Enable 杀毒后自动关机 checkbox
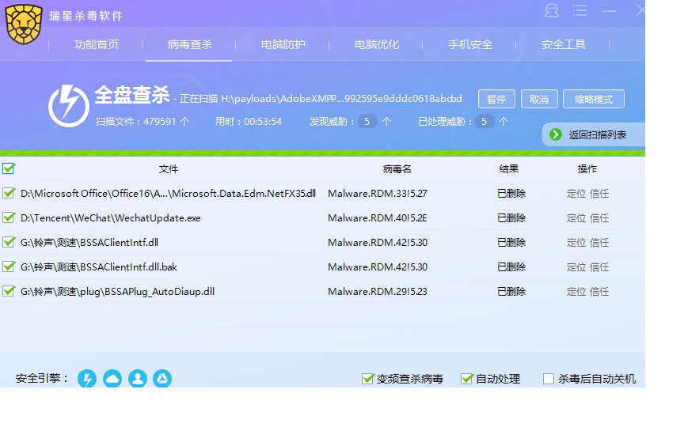The height and width of the screenshot is (427, 684). pos(549,379)
